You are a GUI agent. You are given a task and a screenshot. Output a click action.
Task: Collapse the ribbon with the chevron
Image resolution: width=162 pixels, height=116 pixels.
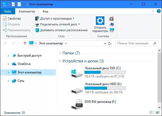153,11
